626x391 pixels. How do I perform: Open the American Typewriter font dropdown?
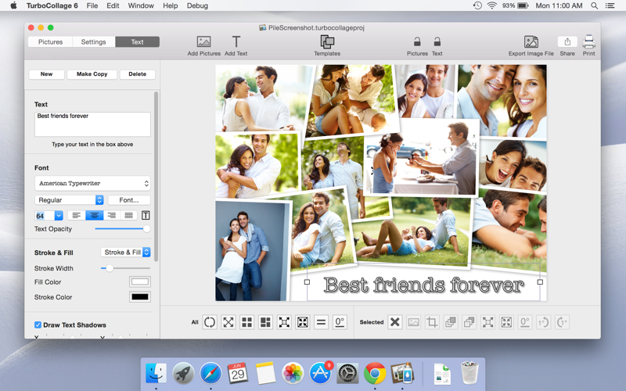[x=92, y=183]
